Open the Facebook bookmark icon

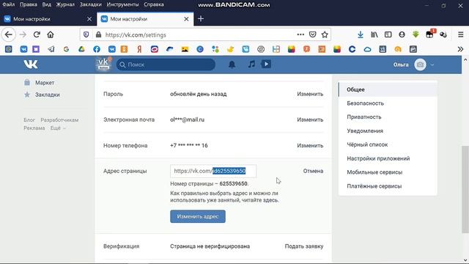coord(97,49)
